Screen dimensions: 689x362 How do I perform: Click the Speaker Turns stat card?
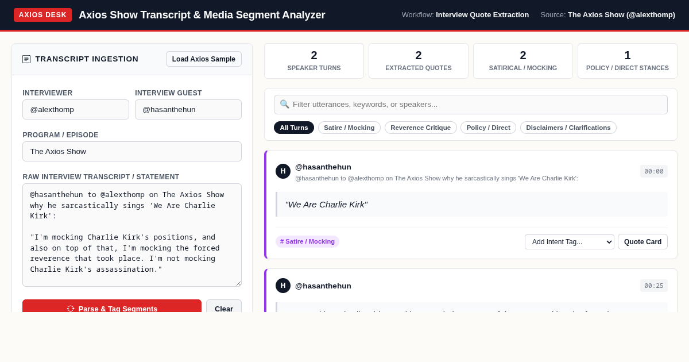tap(314, 61)
